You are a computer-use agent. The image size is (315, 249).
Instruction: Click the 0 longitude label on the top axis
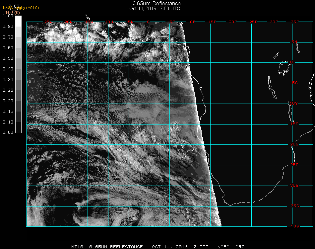[148, 22]
